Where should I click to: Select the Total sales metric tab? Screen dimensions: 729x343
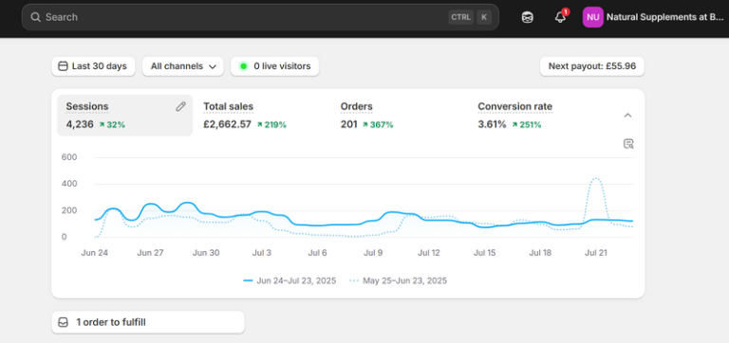(262, 116)
